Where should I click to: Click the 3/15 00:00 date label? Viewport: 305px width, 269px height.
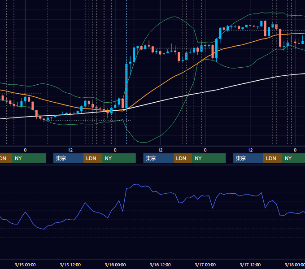[25, 265]
